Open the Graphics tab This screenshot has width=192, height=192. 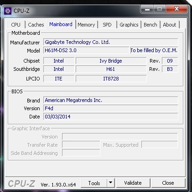click(x=129, y=25)
